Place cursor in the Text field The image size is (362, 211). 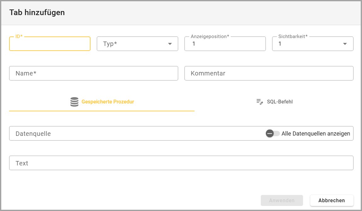tap(181, 163)
